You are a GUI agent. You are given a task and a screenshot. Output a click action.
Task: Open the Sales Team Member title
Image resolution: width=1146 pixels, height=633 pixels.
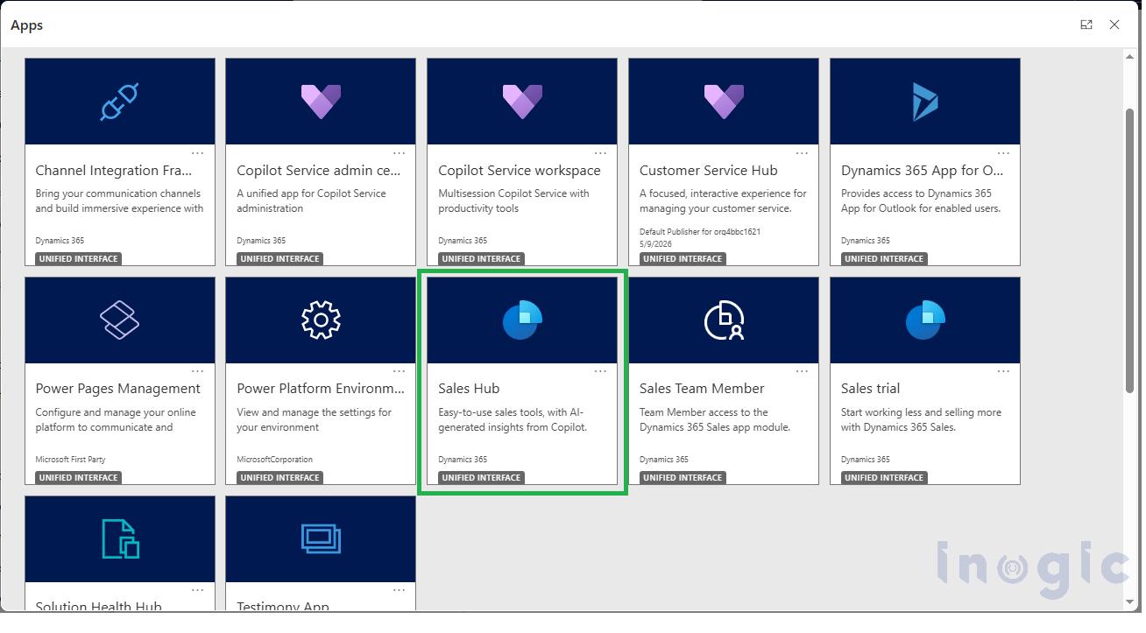point(702,389)
